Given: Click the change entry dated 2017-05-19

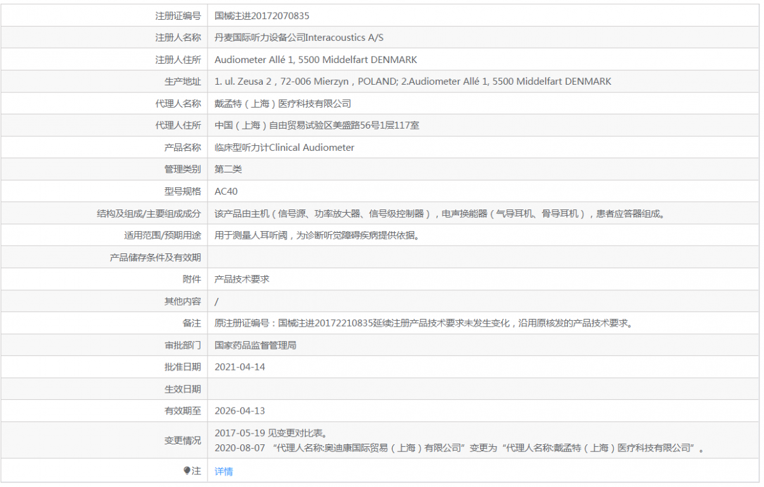Looking at the screenshot, I should click(x=271, y=434).
